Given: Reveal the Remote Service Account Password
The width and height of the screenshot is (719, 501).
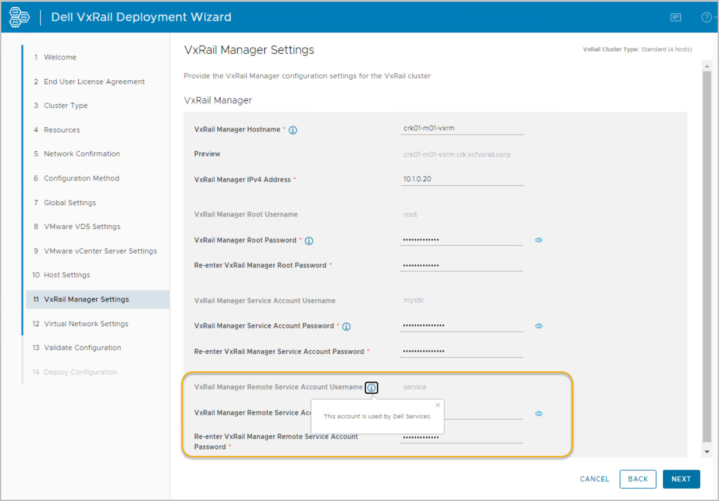Looking at the screenshot, I should (x=539, y=413).
